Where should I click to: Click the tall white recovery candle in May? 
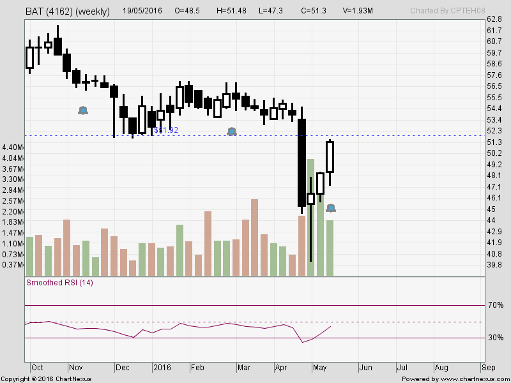tap(330, 157)
